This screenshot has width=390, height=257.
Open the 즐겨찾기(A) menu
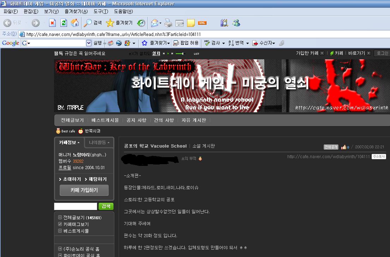coord(76,11)
